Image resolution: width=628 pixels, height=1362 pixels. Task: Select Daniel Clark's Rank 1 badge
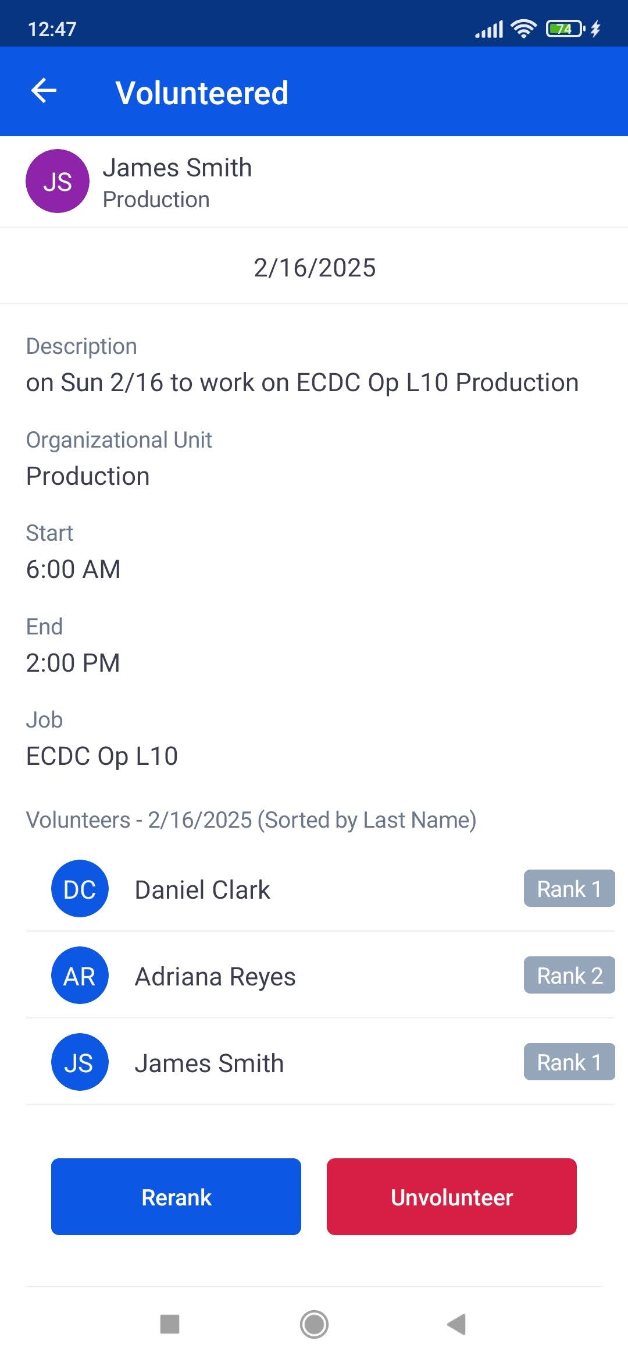point(569,888)
